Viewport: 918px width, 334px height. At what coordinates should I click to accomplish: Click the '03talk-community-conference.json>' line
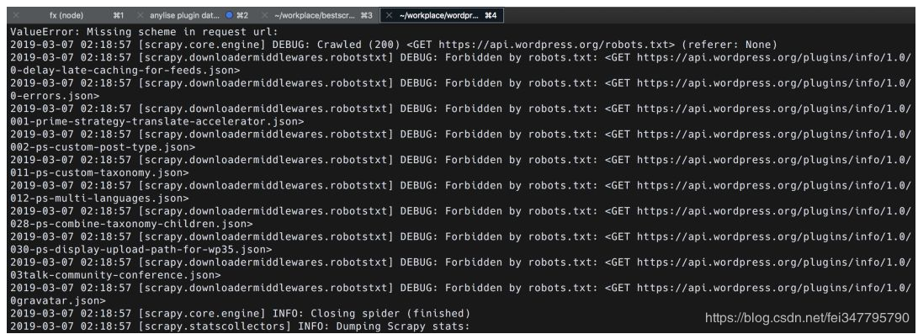click(x=115, y=275)
